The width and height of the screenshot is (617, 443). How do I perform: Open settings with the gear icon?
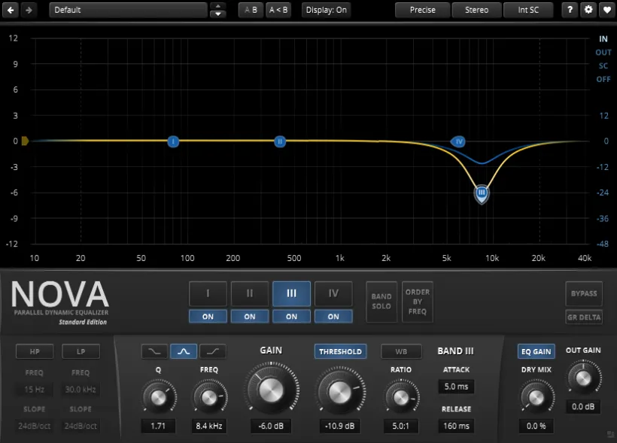[x=588, y=10]
